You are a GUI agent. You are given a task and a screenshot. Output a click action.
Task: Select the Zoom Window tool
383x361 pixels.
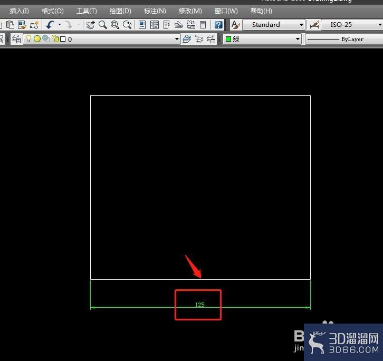(115, 25)
